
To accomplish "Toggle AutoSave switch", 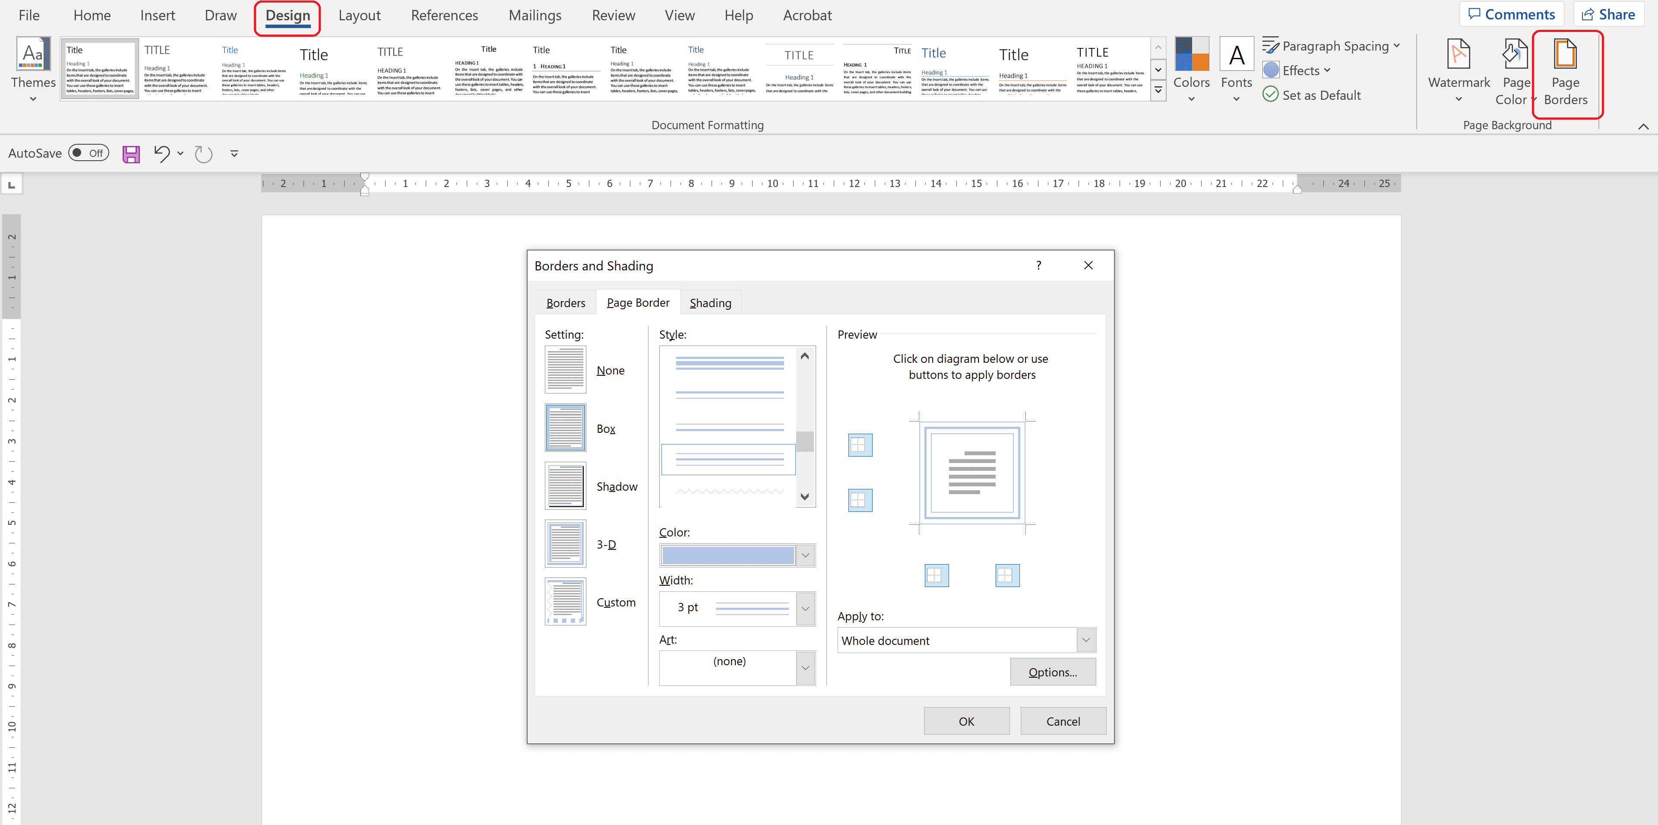I will [89, 153].
